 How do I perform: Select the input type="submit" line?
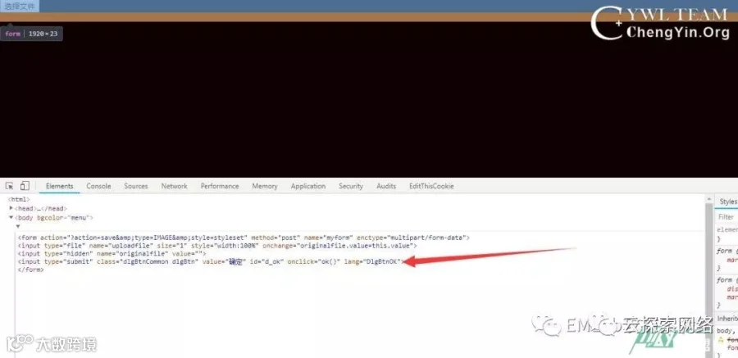pyautogui.click(x=211, y=261)
